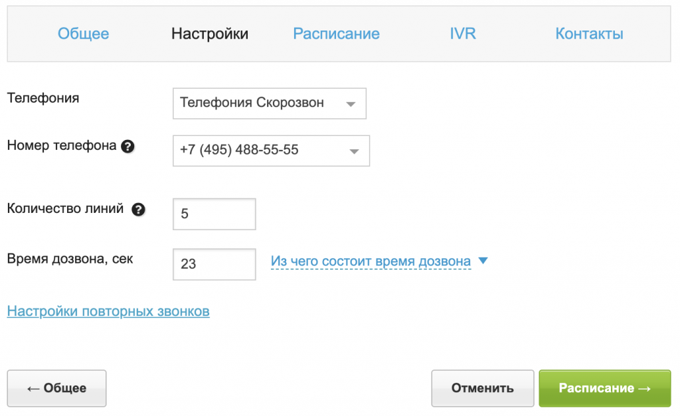Open help tooltip next to Номер телефона

pyautogui.click(x=128, y=147)
